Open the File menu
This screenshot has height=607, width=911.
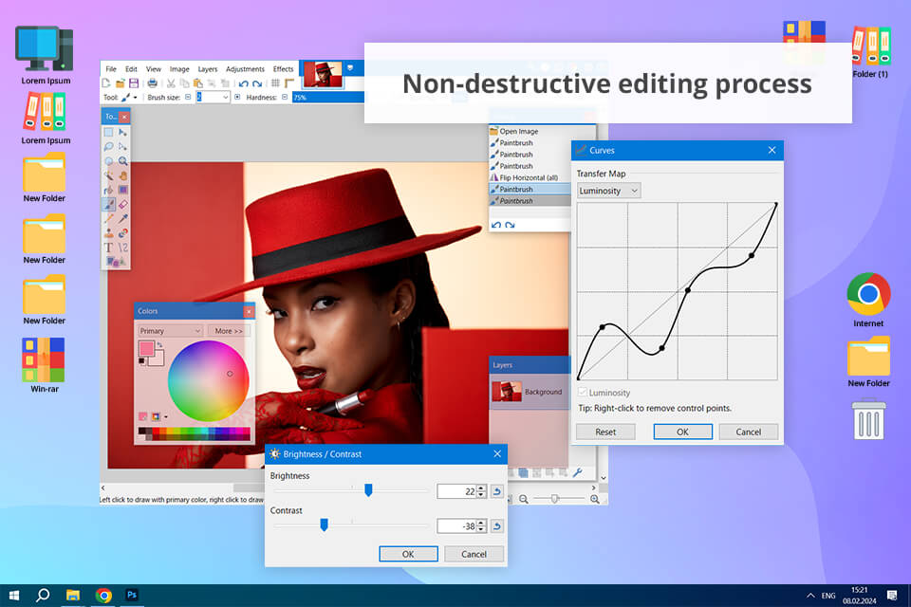(111, 69)
